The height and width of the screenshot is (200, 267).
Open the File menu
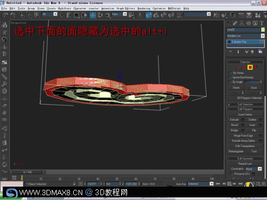click(x=4, y=9)
